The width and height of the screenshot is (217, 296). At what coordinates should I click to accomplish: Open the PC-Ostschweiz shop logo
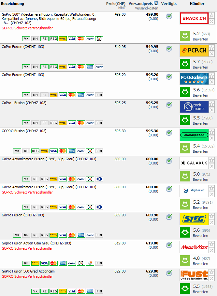tap(194, 79)
